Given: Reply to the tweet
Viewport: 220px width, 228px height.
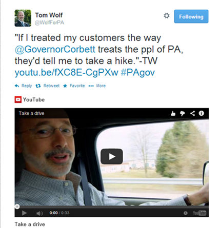Looking at the screenshot, I should click(x=24, y=86).
